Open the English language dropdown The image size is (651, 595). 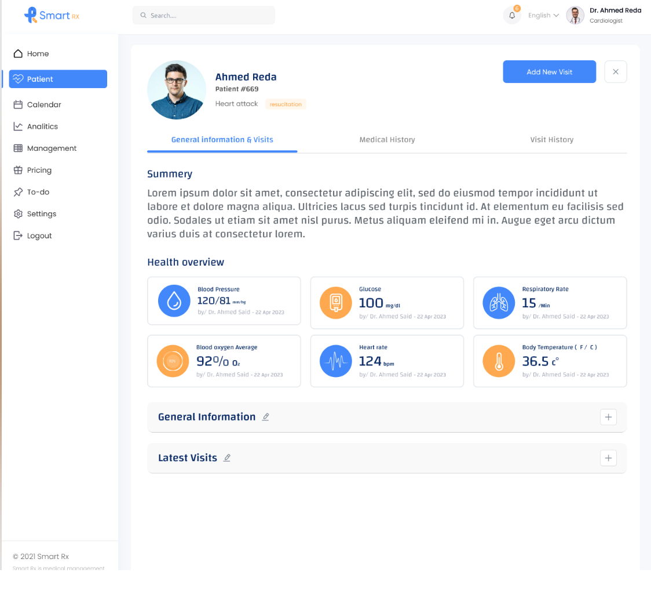pos(543,16)
